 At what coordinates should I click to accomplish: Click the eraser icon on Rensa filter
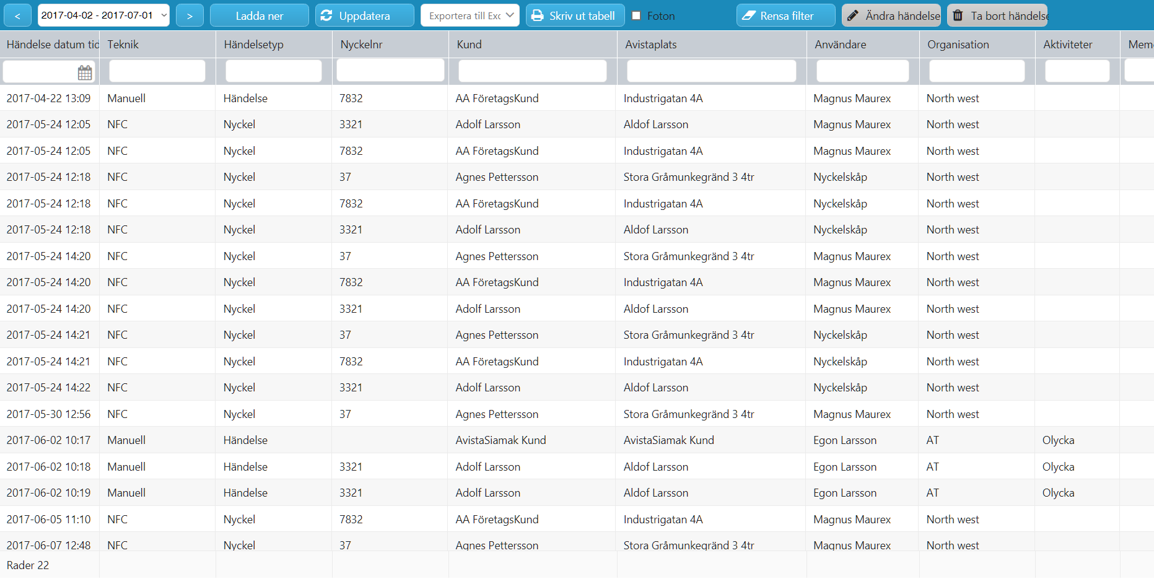[749, 15]
